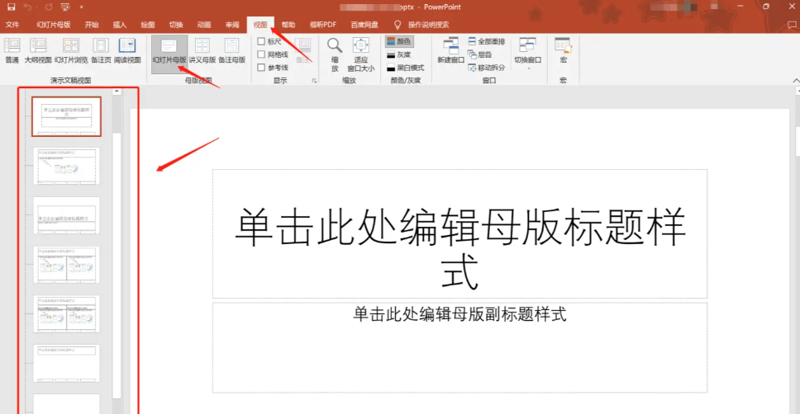800x414 pixels.
Task: Select 幻灯片浏览 slide sorter view
Action: coord(71,50)
